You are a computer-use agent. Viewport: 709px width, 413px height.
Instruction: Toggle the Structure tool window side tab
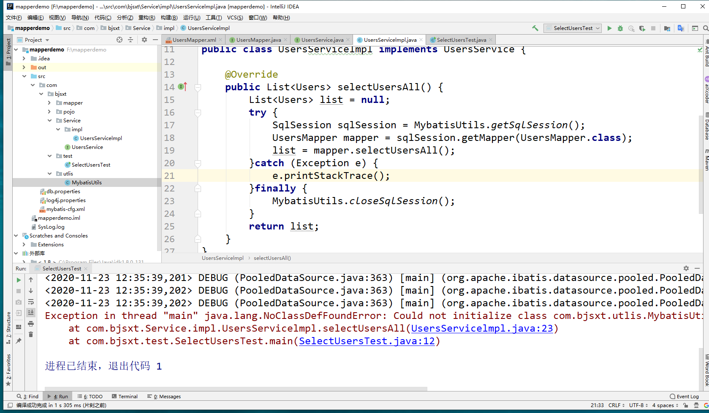8,328
